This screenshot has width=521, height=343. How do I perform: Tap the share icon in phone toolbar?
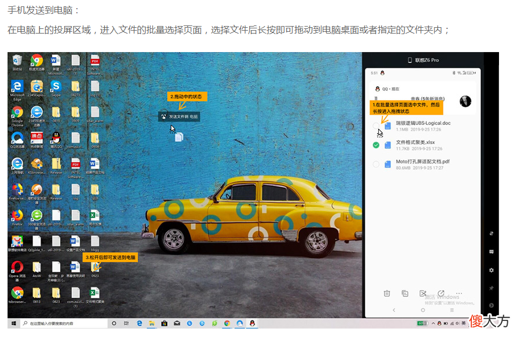tap(441, 293)
